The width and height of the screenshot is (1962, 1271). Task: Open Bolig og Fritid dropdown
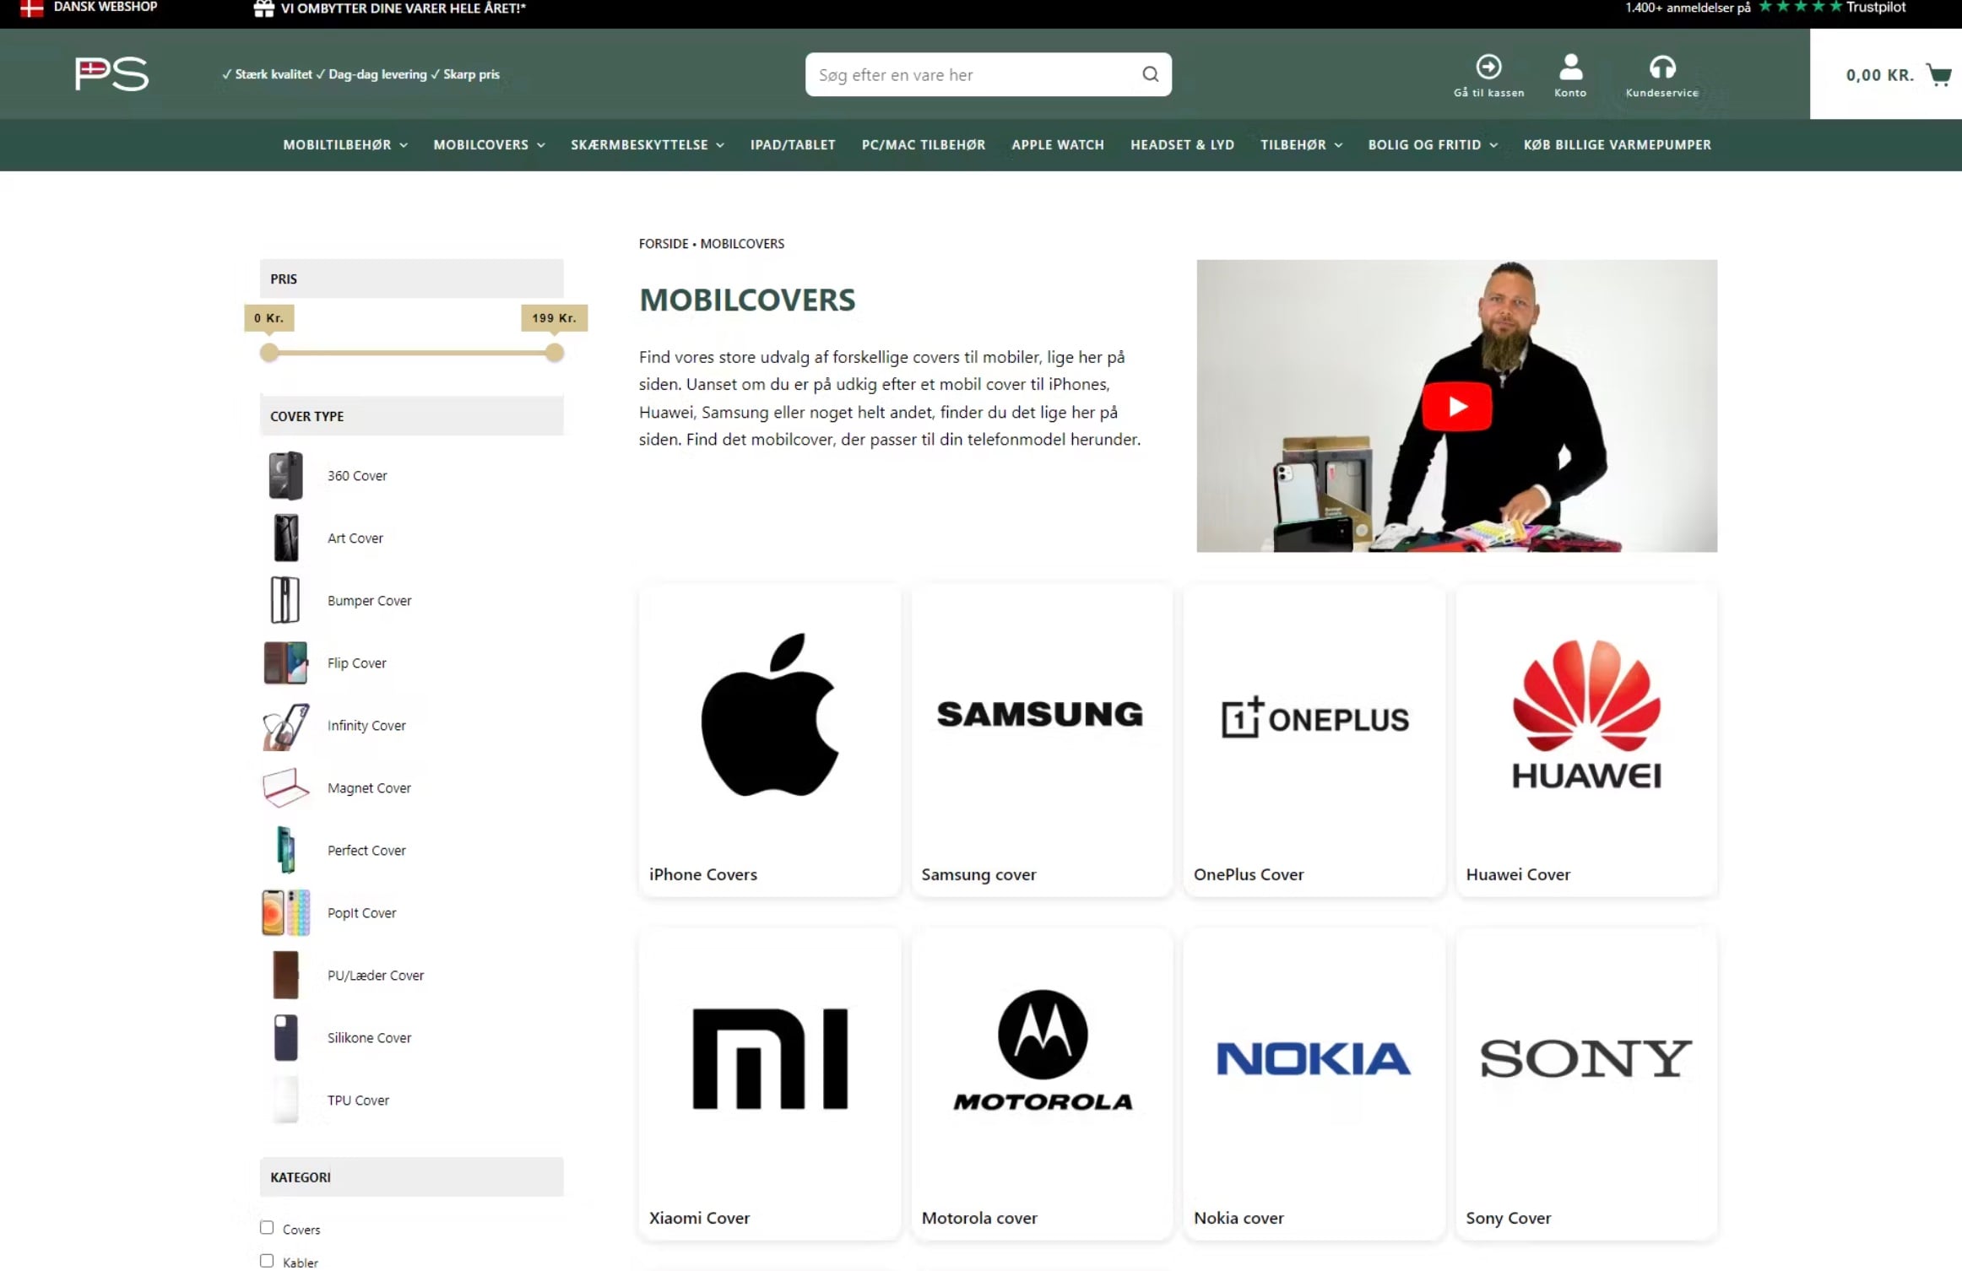point(1433,145)
